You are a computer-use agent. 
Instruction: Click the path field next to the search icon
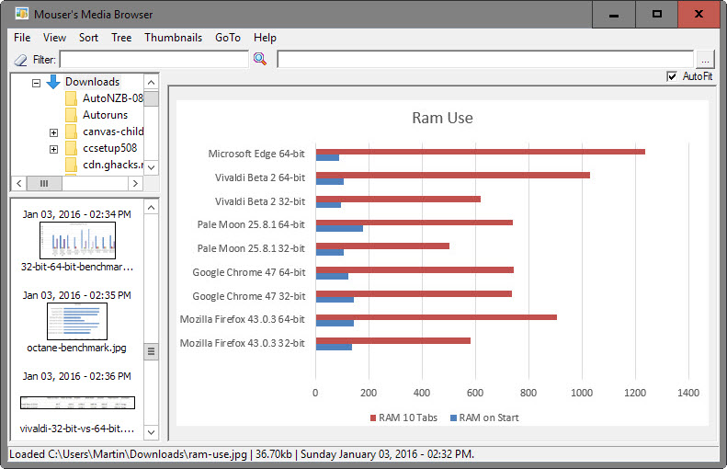(485, 60)
